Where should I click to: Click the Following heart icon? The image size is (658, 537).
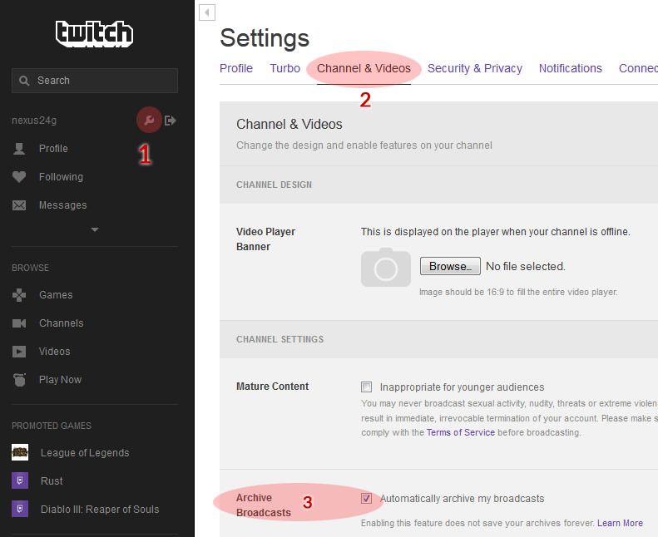click(19, 177)
